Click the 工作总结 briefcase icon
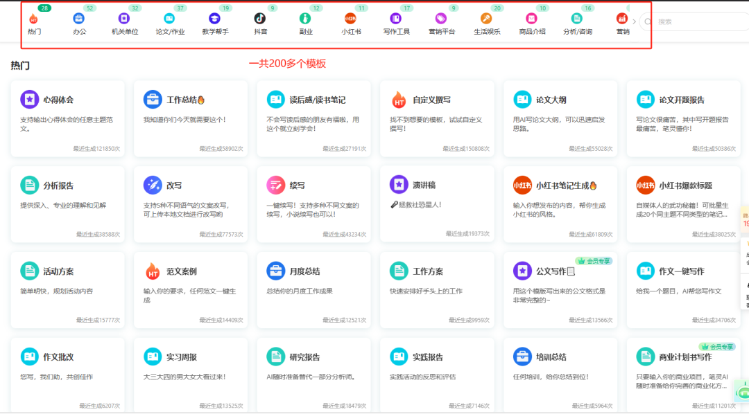The width and height of the screenshot is (749, 414). point(153,99)
